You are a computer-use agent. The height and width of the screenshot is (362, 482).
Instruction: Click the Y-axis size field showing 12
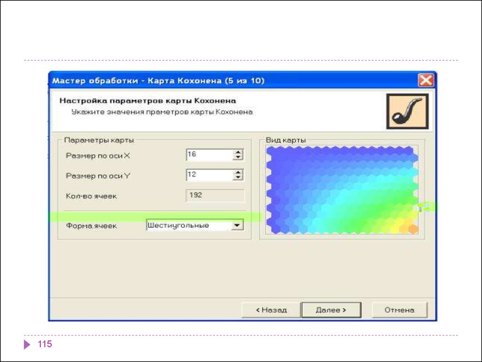[209, 175]
